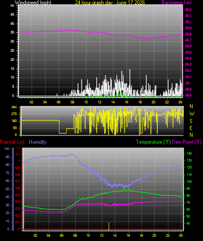Click the 120 temperature axis value

(189, 167)
